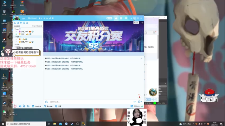This screenshot has height=126, width=225.
Task: Click the play accompaniment music button
Action: point(48,106)
